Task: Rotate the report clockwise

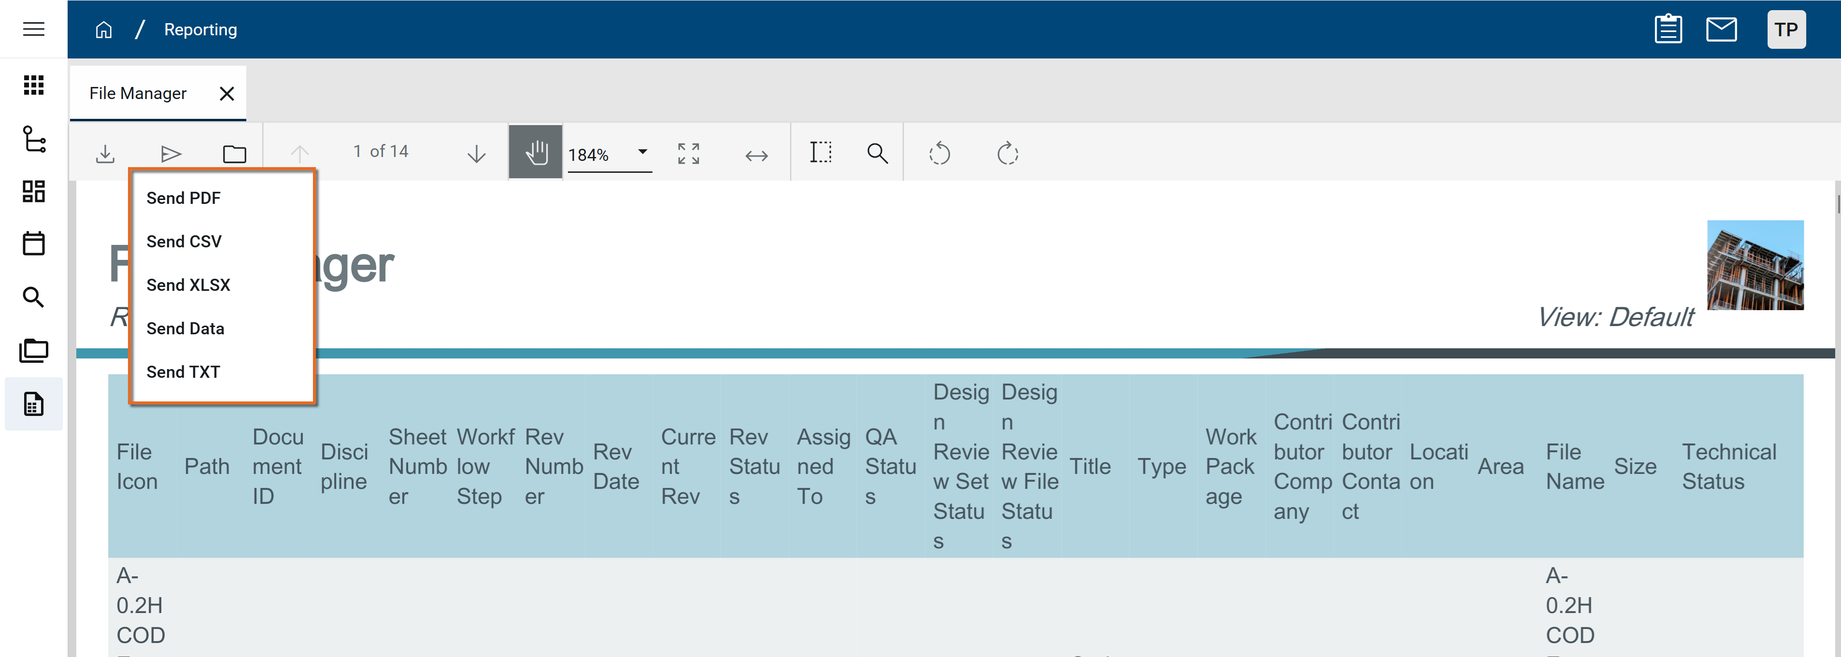Action: coord(1007,154)
